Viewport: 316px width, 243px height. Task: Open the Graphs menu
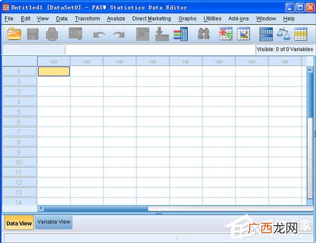pos(187,19)
